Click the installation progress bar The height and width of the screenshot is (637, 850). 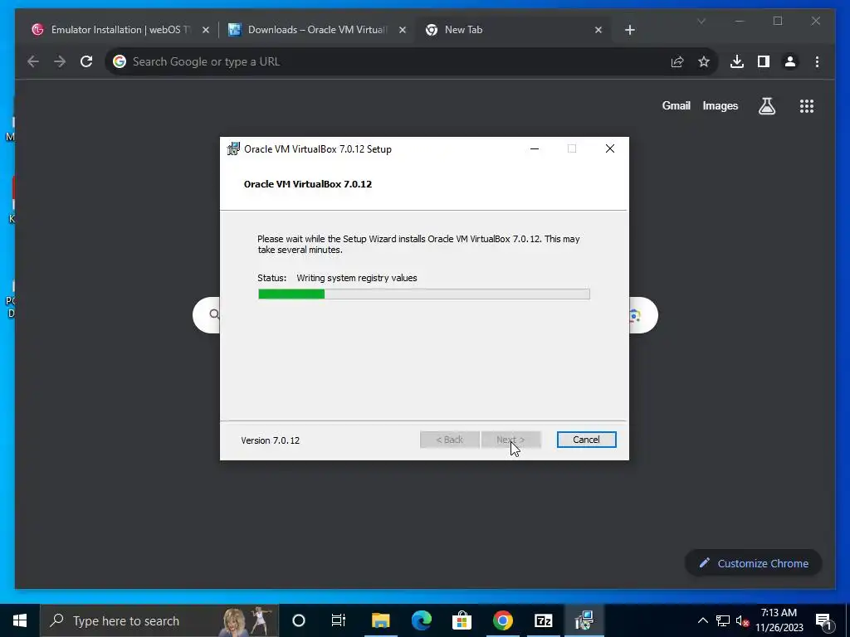pyautogui.click(x=424, y=294)
